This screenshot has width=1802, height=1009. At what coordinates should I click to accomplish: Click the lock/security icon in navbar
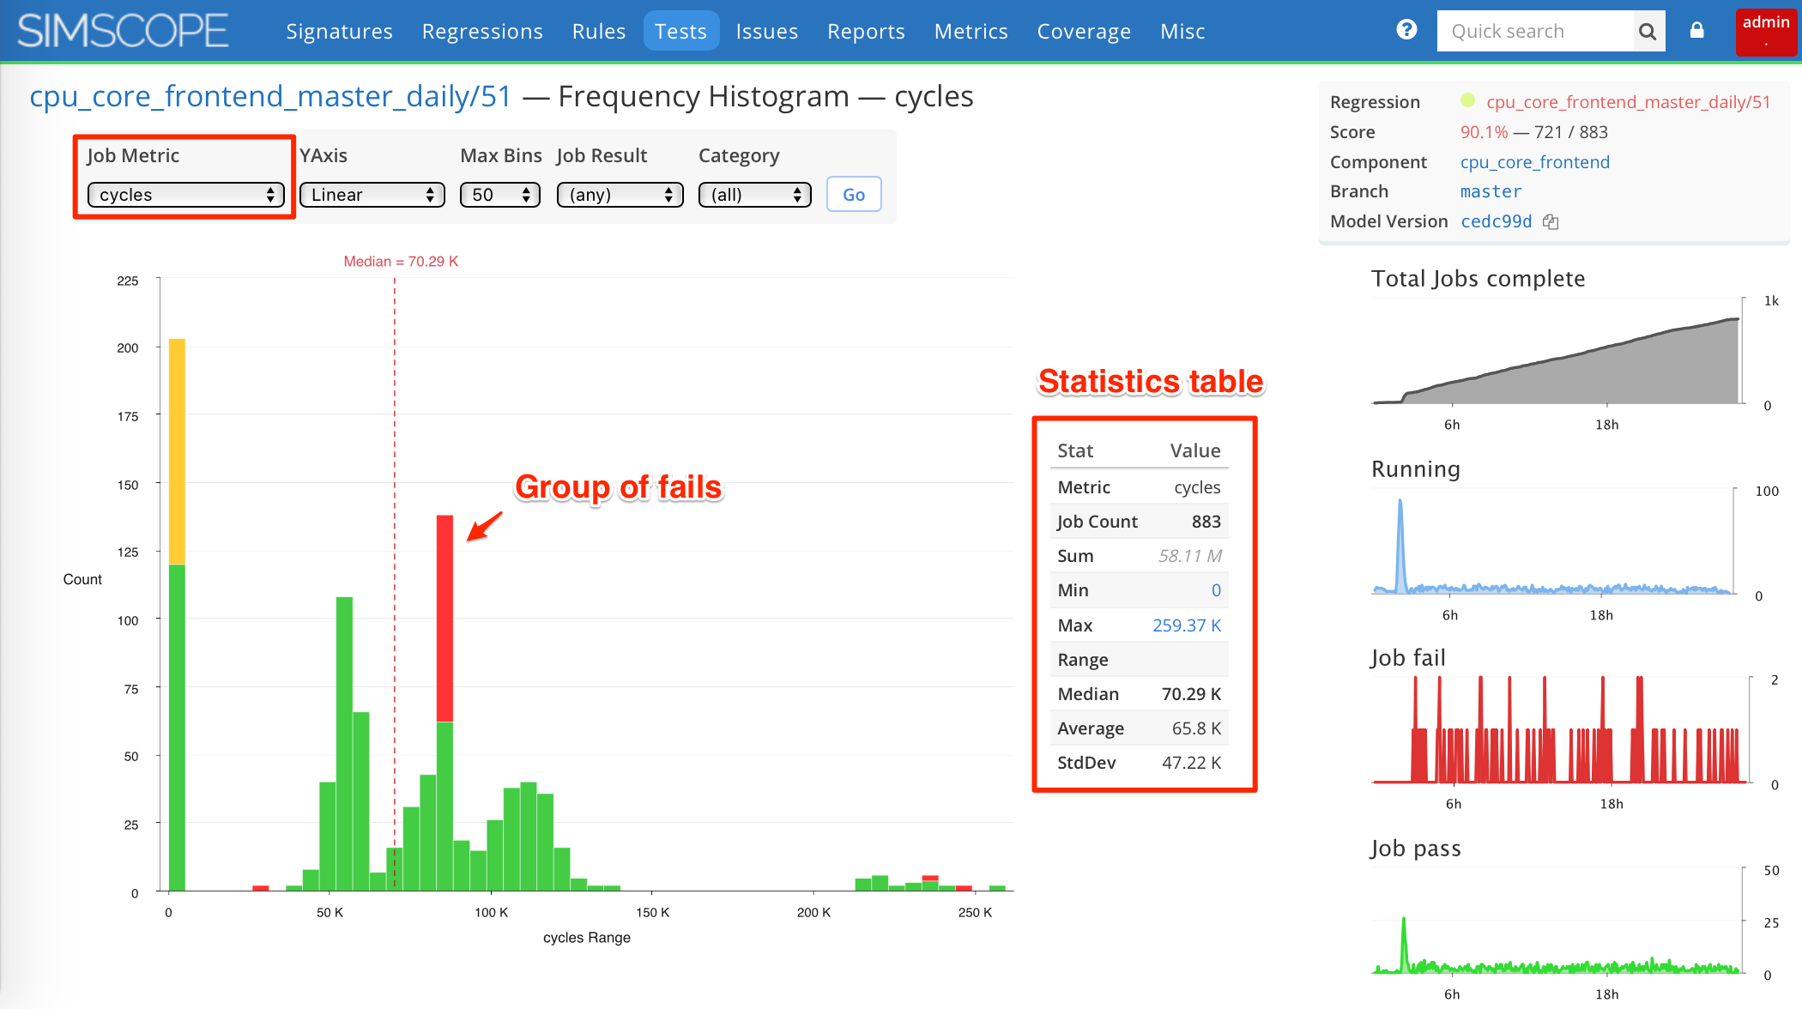[1696, 31]
